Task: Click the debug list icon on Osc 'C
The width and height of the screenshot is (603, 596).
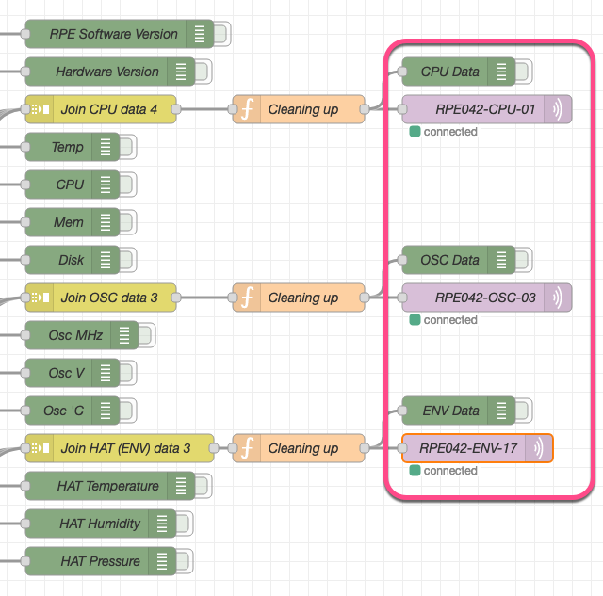Action: pos(106,411)
